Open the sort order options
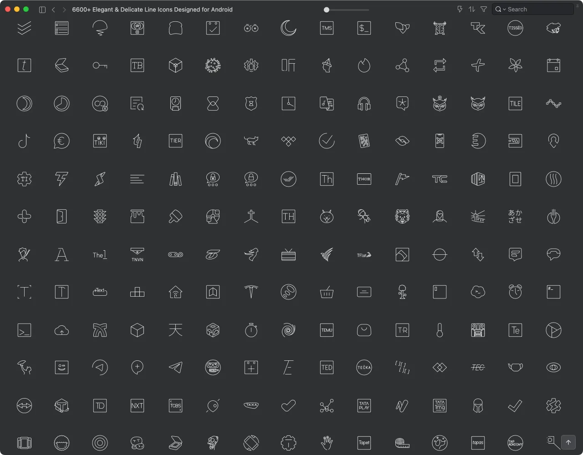583x455 pixels. point(472,9)
